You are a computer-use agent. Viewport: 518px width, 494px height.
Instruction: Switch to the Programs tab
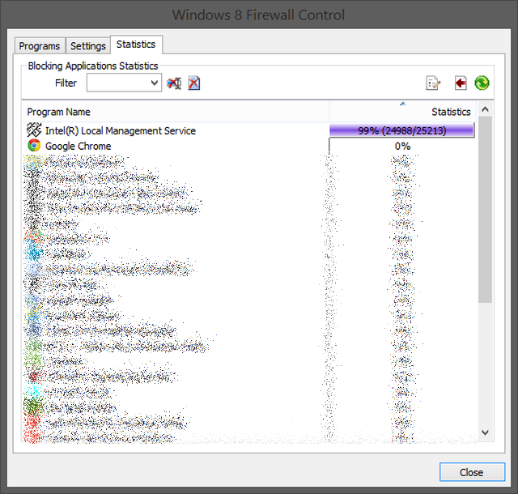(40, 45)
